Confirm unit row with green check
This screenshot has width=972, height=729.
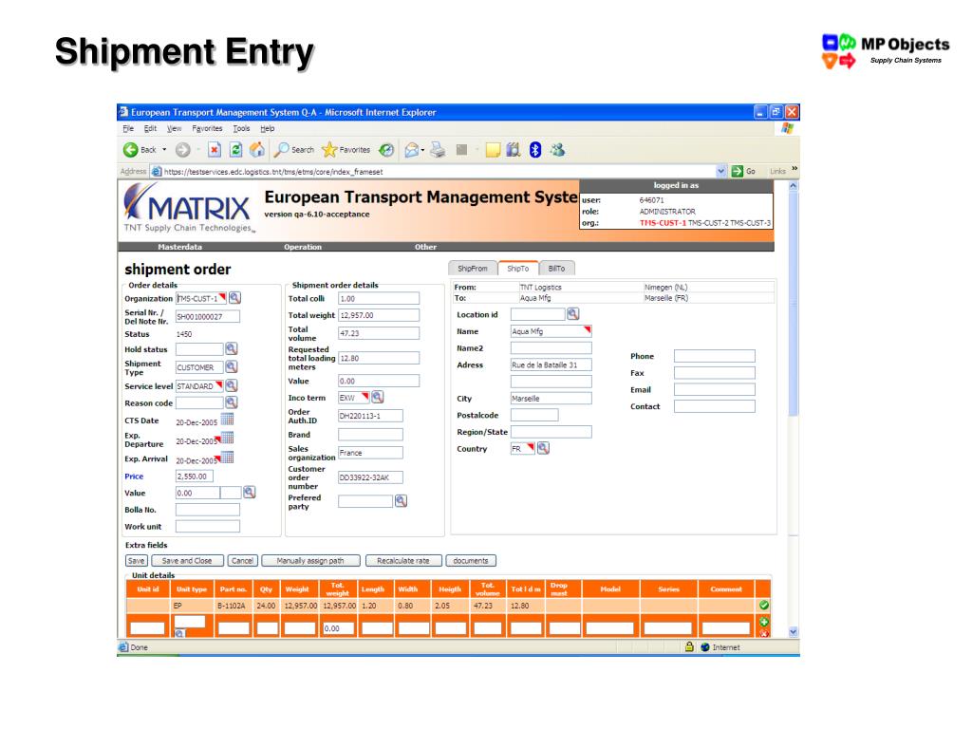coord(764,605)
